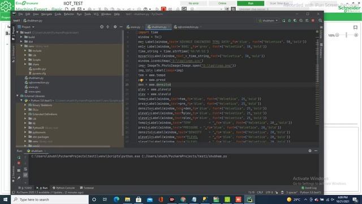Adjust the zoom slider in Machine Expert
Image resolution: width=362 pixels, height=204 pixels.
(x=346, y=35)
